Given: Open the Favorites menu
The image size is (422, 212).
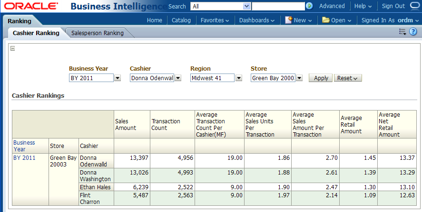Looking at the screenshot, I should tap(215, 20).
